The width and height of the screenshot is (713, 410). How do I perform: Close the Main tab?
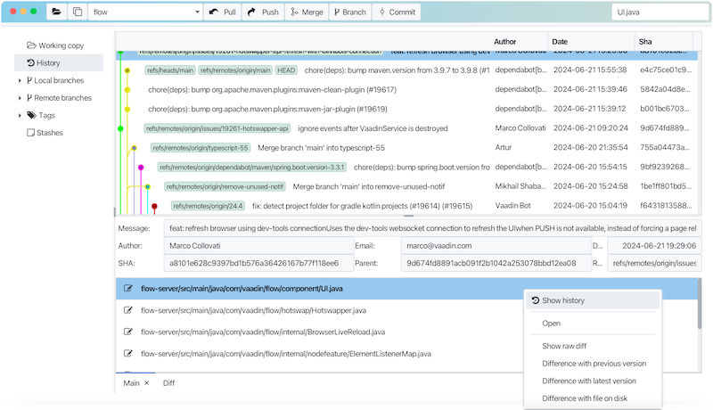point(146,383)
